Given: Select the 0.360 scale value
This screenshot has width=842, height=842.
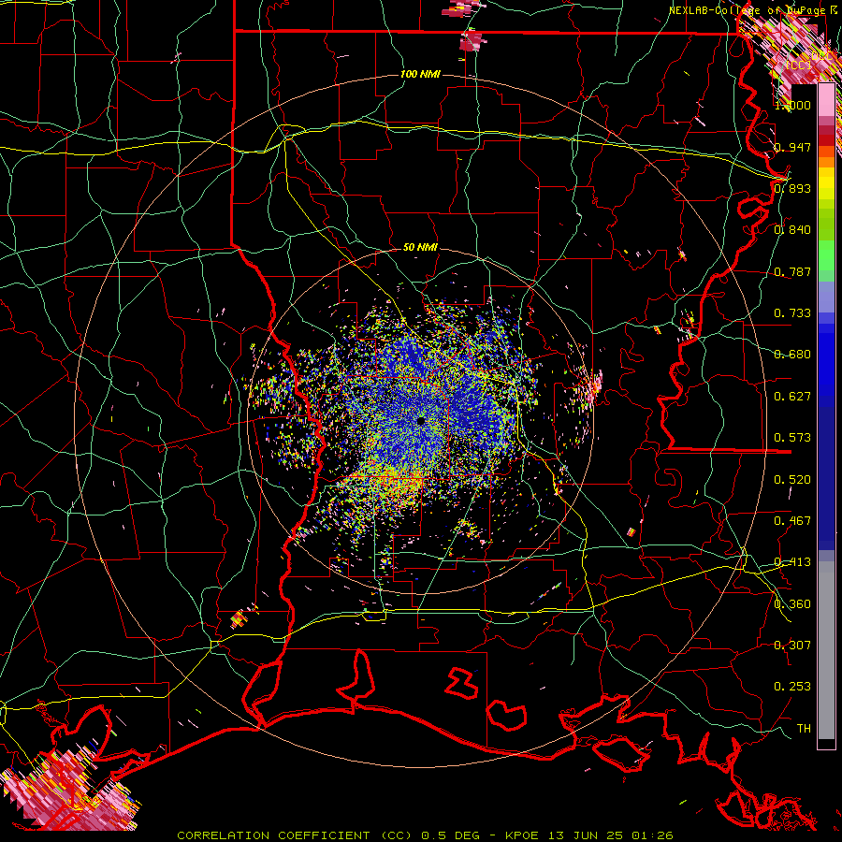Looking at the screenshot, I should [792, 604].
